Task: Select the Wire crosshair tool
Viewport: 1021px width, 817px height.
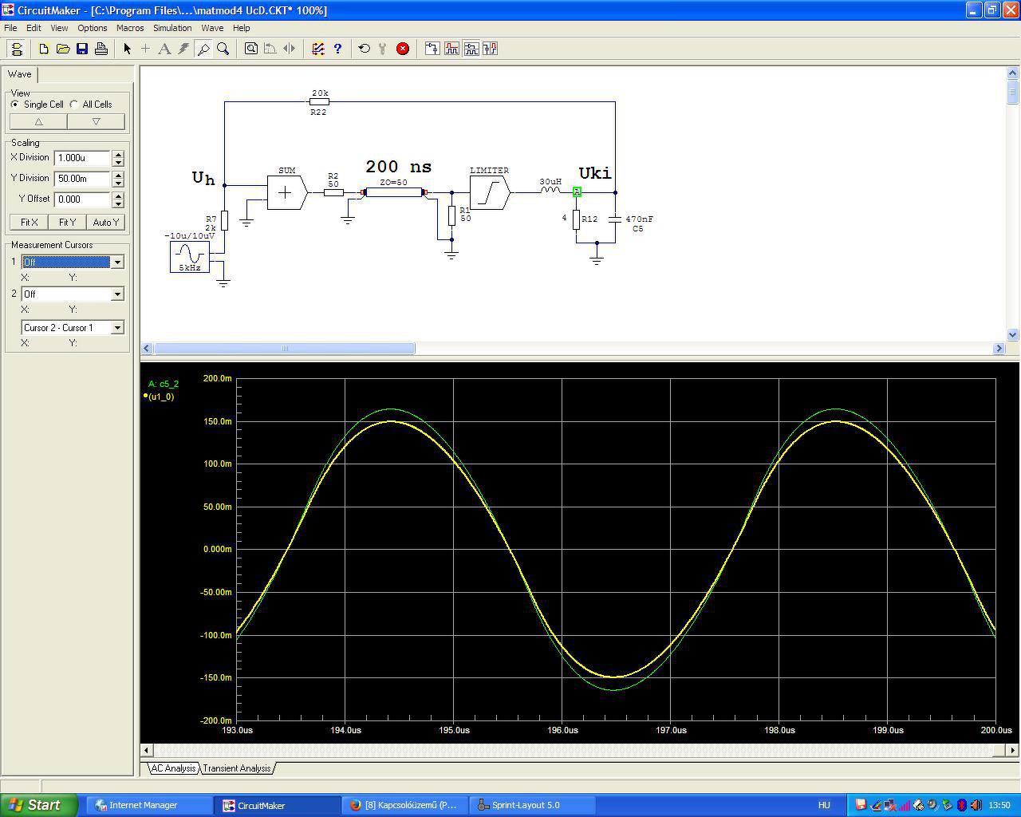Action: click(x=146, y=49)
